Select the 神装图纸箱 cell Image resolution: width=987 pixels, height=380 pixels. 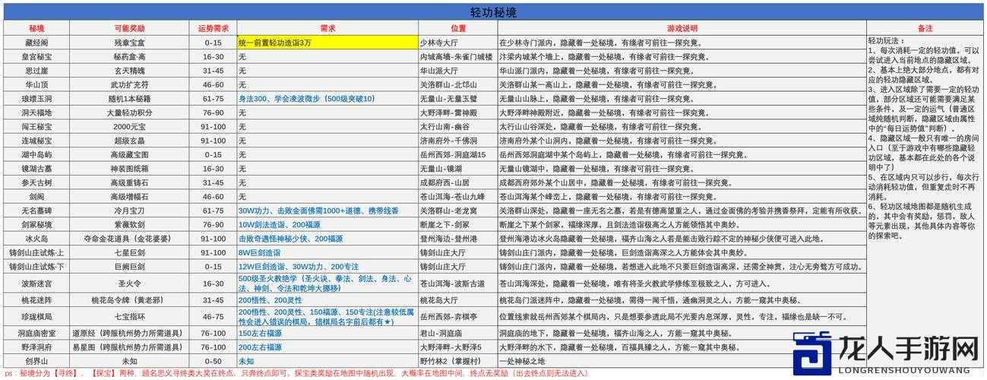point(130,168)
